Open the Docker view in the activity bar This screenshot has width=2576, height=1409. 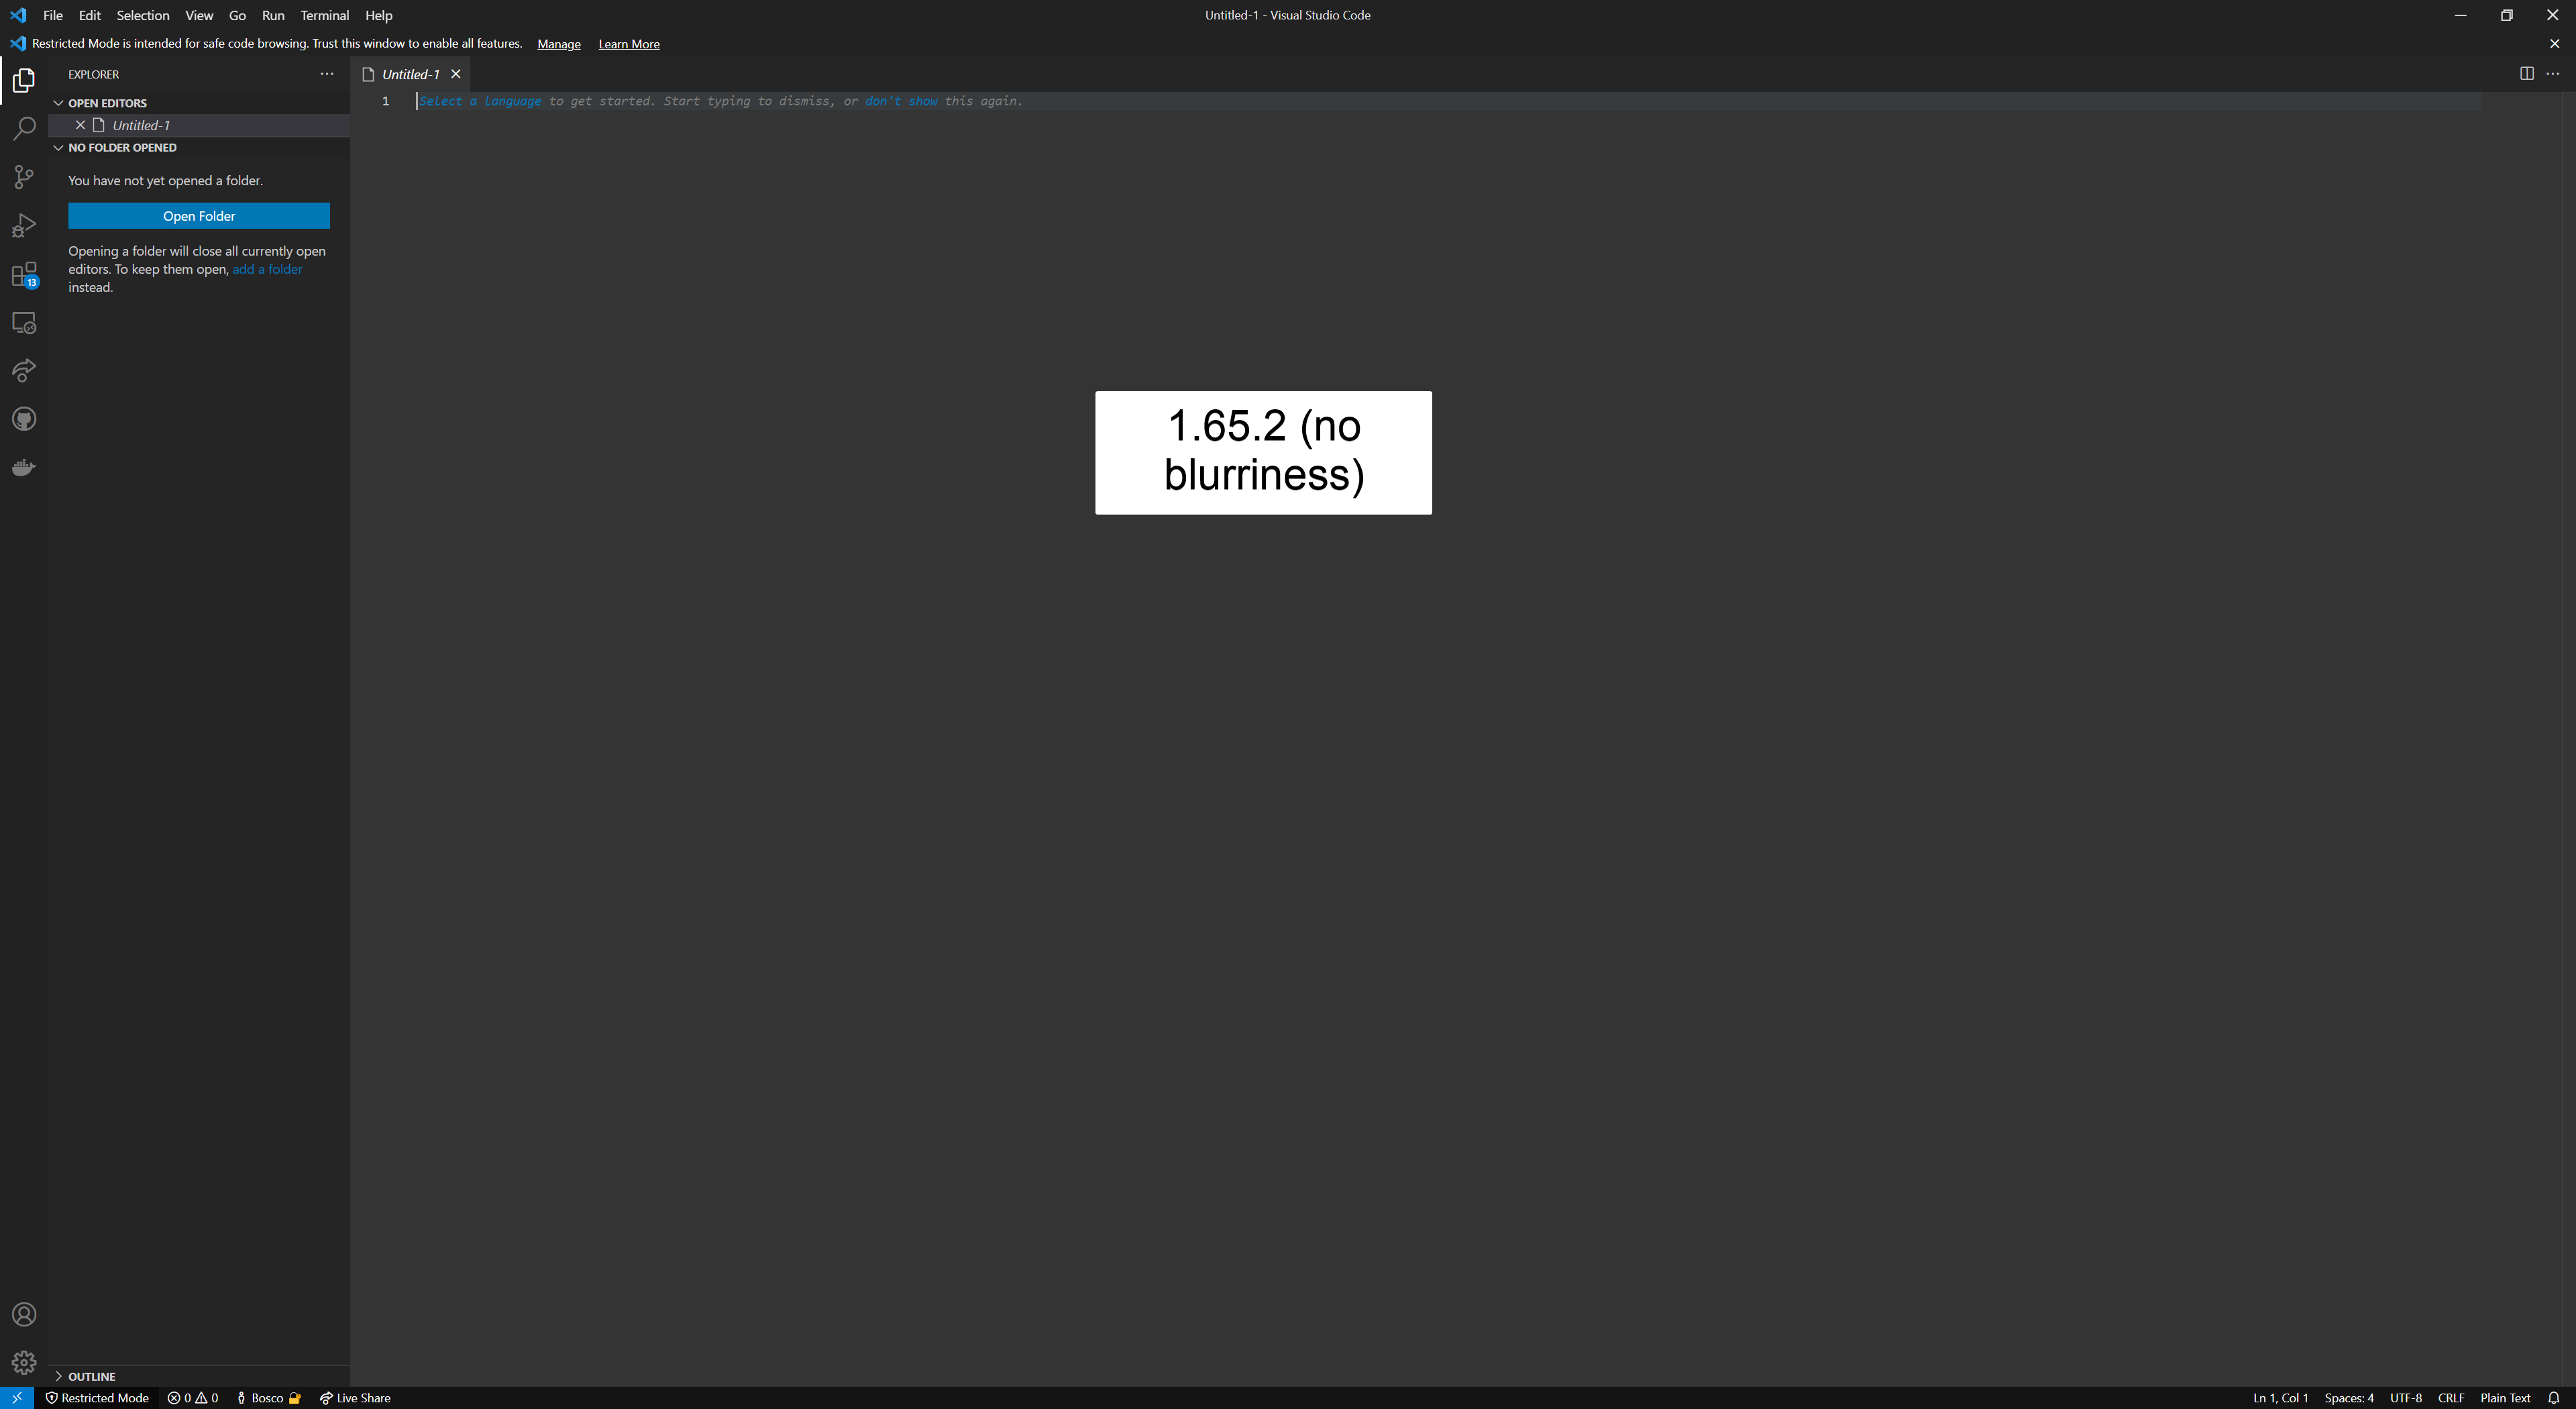coord(24,466)
